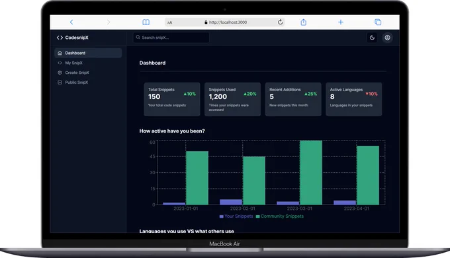
Task: Click the Dashboard home icon
Action: click(x=60, y=53)
